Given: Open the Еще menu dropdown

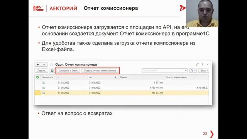Looking at the screenshot, I should (x=204, y=71).
